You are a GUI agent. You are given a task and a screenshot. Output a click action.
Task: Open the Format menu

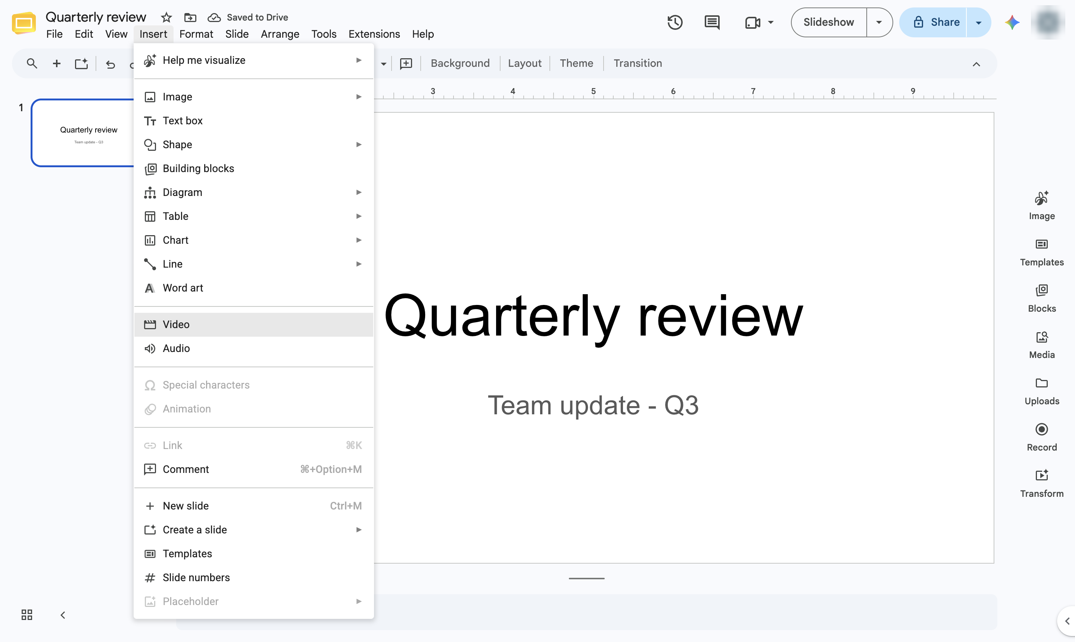[196, 34]
